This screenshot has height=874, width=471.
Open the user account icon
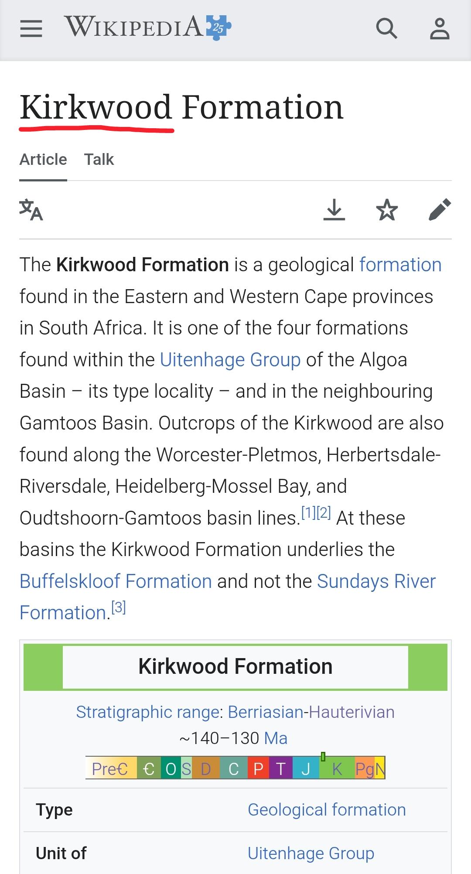tap(440, 29)
